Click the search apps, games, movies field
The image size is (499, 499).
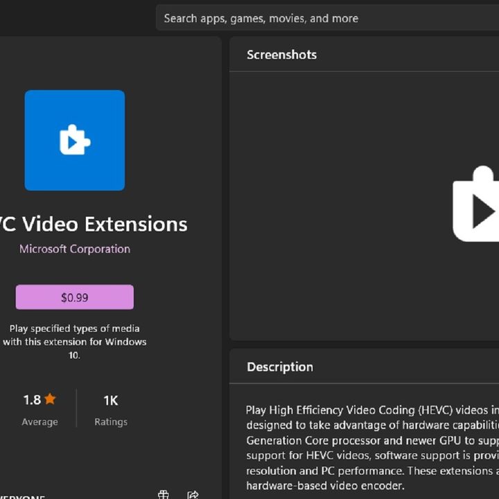click(327, 18)
